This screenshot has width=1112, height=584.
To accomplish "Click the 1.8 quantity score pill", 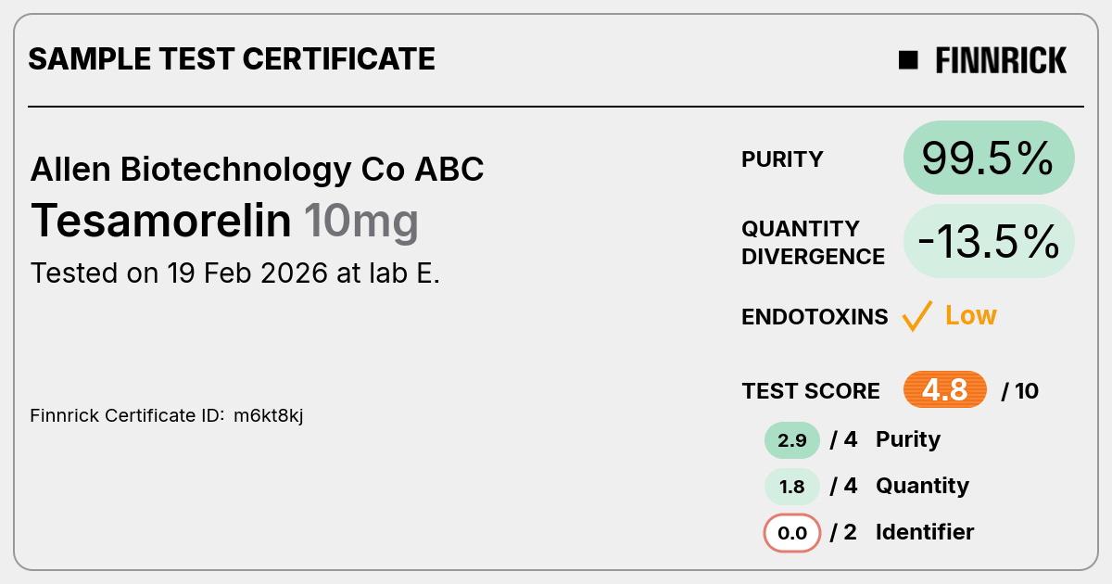I will point(792,487).
